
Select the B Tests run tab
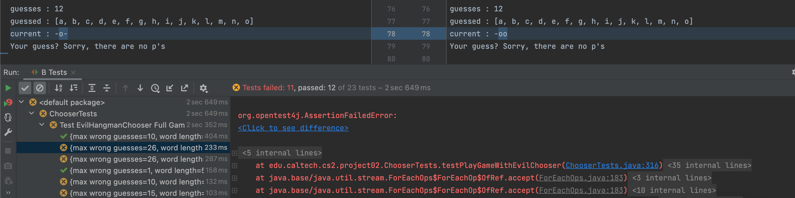(54, 72)
